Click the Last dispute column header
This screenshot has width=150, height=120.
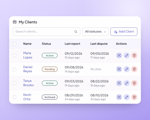click(99, 44)
